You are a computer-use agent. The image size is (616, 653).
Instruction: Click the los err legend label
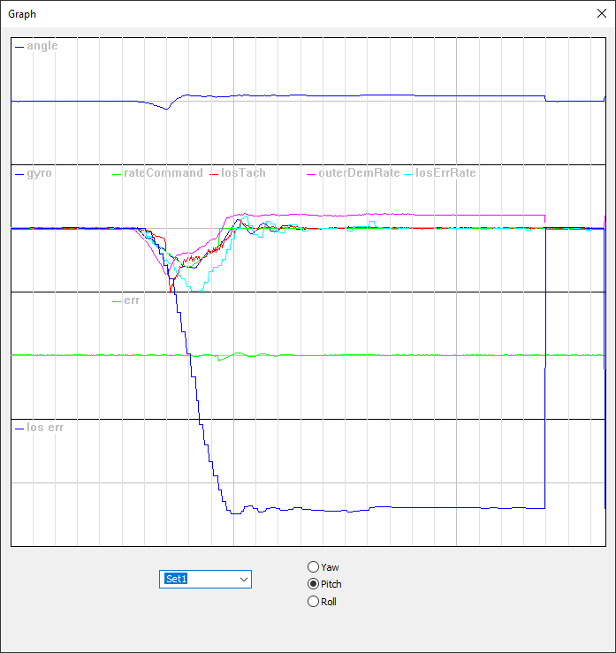click(45, 428)
